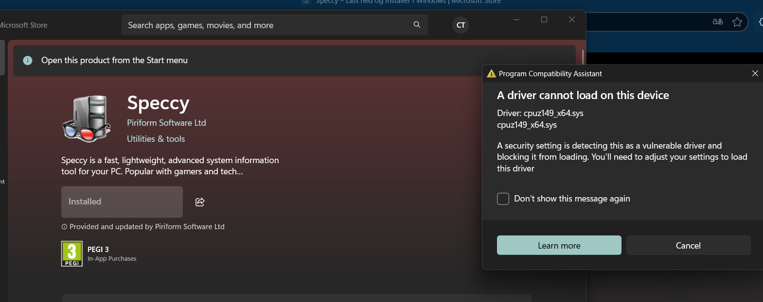Viewport: 763px width, 302px height.
Task: Click the share icon next to Installed
Action: click(x=200, y=202)
